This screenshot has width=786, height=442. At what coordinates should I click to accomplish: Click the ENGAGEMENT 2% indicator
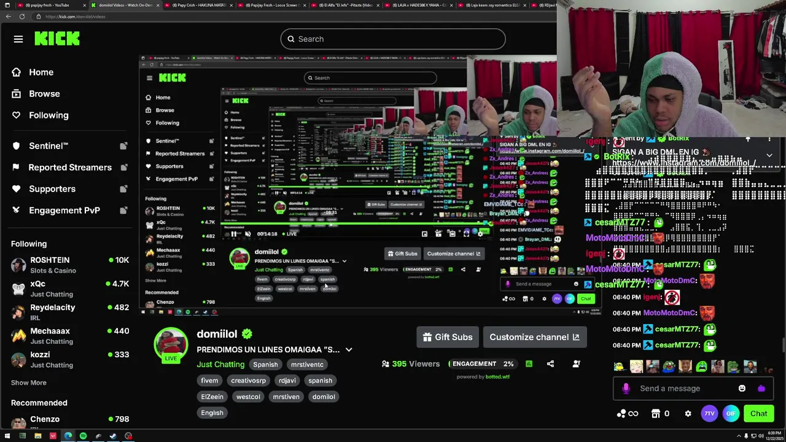coord(483,364)
